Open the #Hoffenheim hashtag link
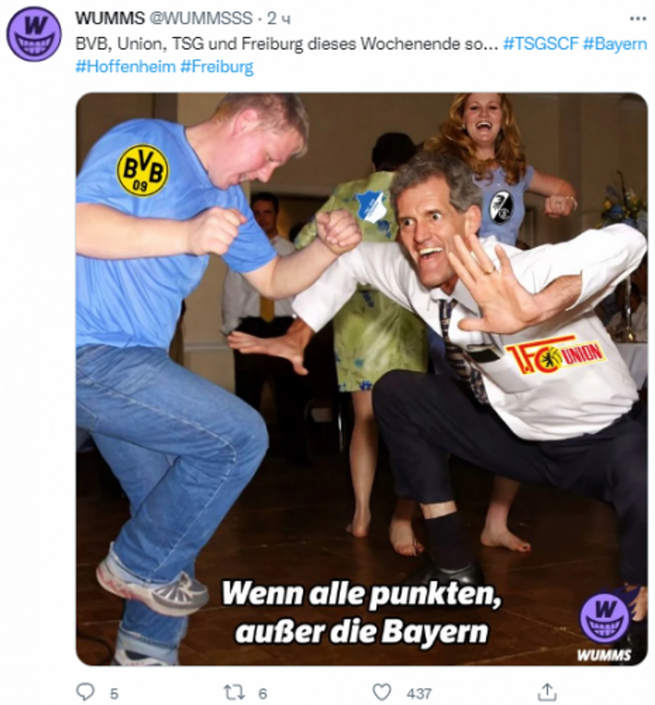The width and height of the screenshot is (655, 705). click(x=125, y=66)
